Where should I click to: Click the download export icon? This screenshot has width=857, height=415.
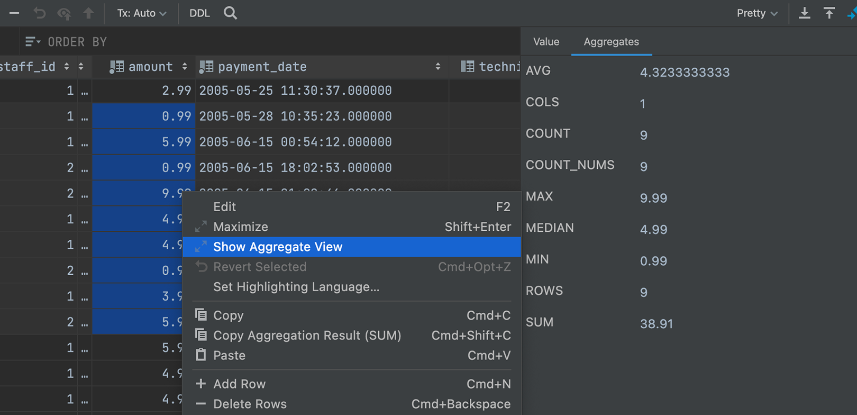pyautogui.click(x=804, y=13)
